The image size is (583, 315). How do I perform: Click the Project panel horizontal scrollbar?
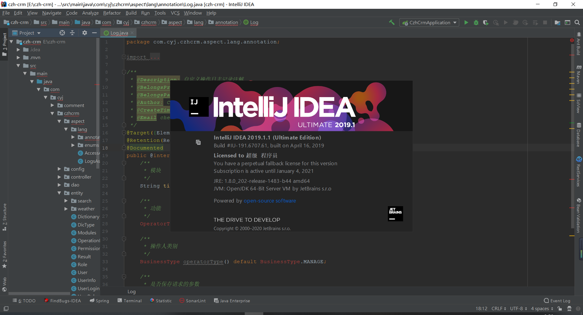tap(39, 293)
